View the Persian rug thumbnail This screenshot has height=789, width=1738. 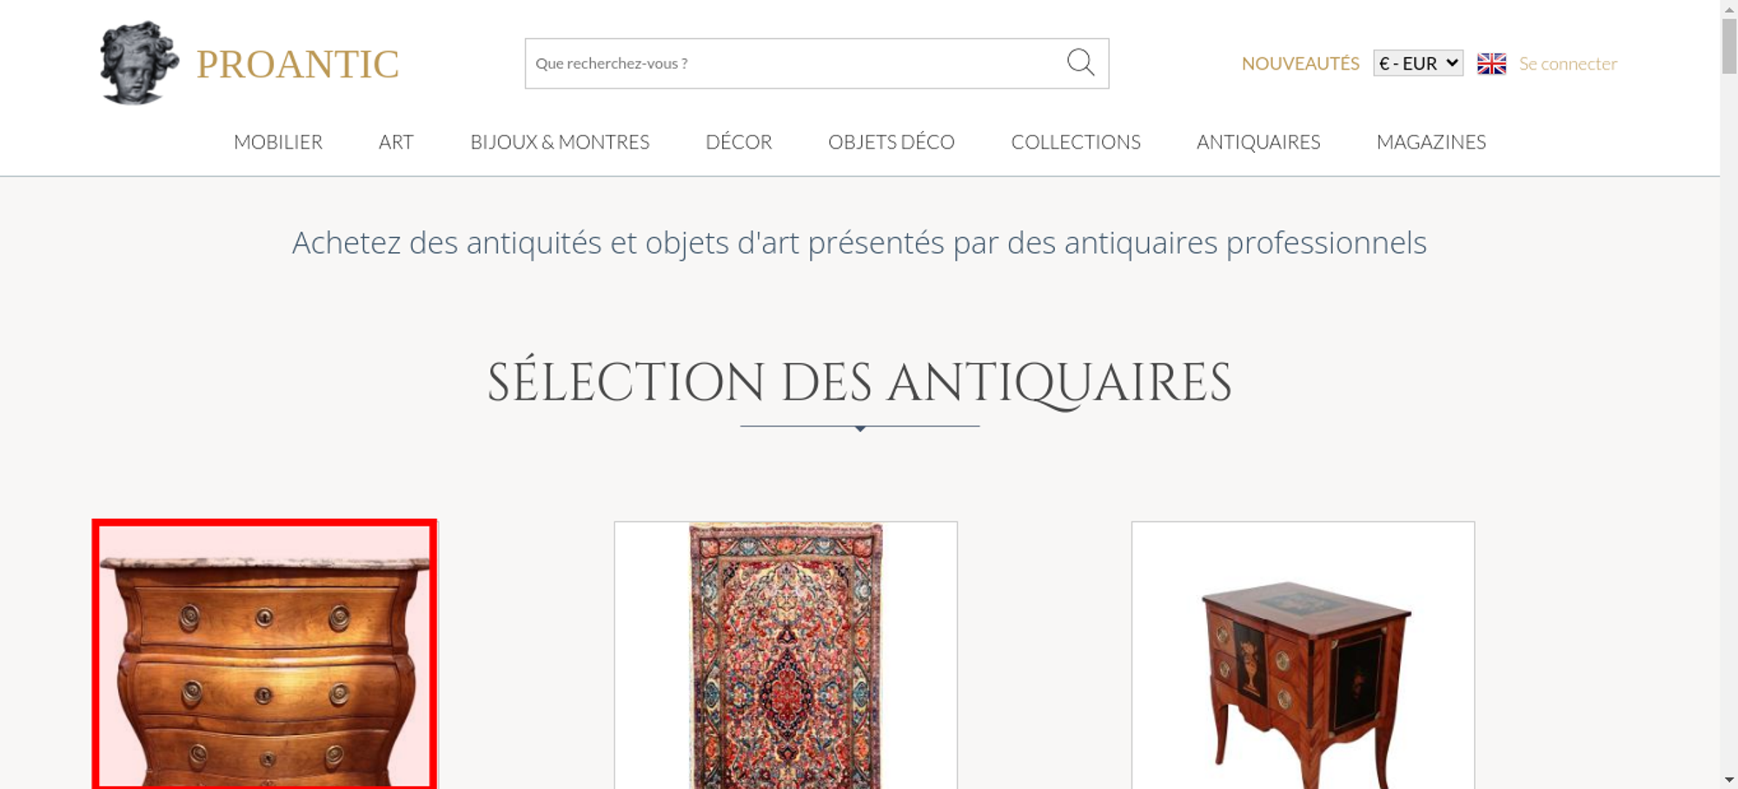786,656
